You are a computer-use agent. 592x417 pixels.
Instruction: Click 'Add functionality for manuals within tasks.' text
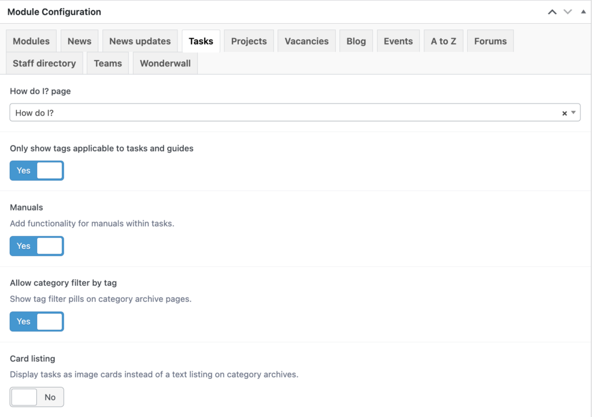tap(92, 223)
